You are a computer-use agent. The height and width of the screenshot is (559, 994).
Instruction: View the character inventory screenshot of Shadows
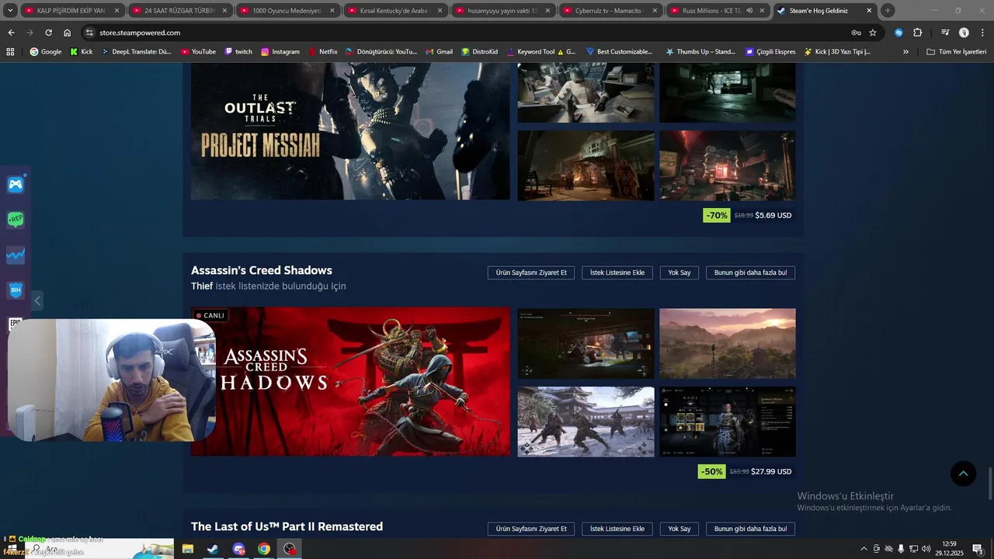click(x=728, y=422)
